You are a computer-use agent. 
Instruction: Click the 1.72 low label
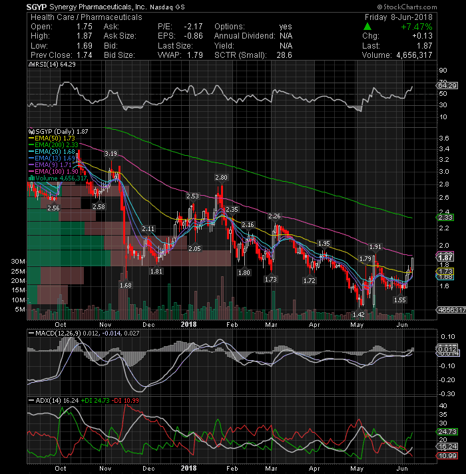(x=310, y=280)
